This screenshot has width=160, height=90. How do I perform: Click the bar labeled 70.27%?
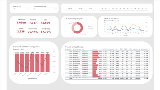(x=27, y=63)
